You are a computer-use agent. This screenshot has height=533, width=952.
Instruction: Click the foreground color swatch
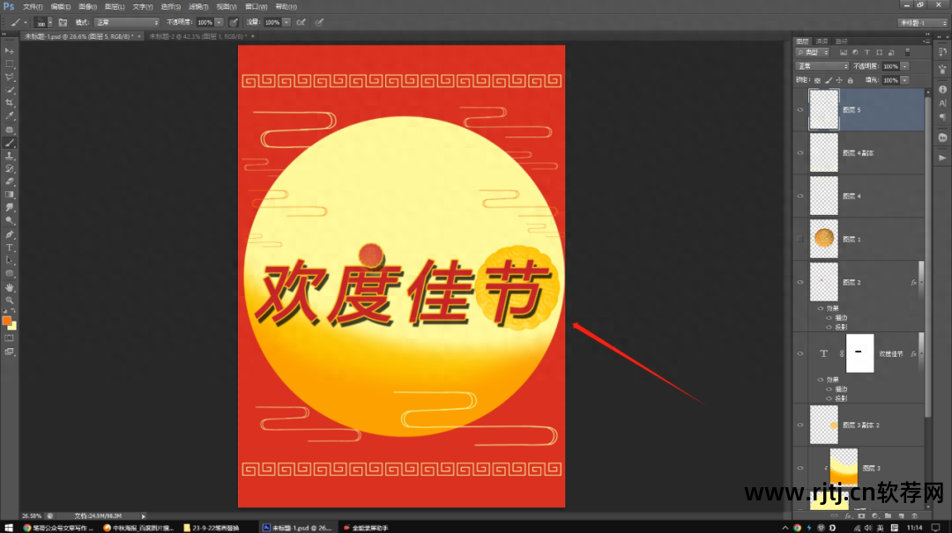pyautogui.click(x=8, y=322)
